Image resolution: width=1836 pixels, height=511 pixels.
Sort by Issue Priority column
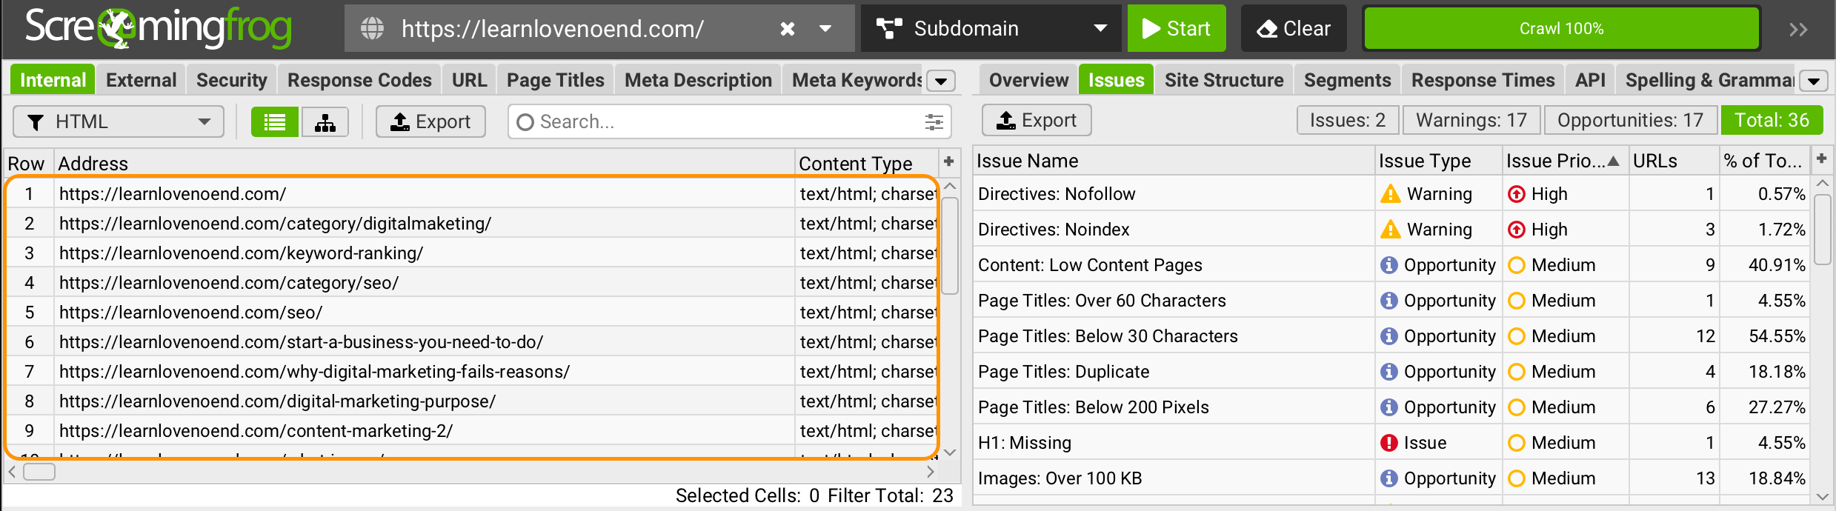point(1565,161)
